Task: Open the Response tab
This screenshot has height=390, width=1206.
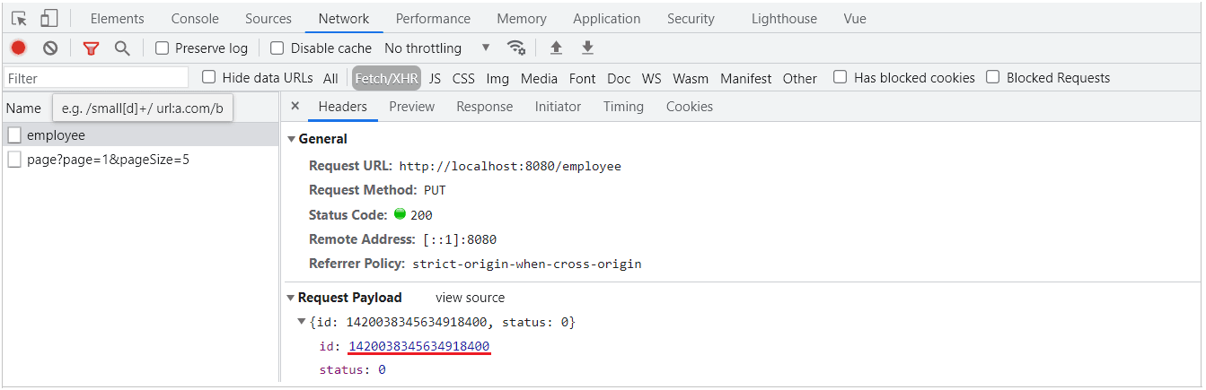Action: click(x=484, y=107)
